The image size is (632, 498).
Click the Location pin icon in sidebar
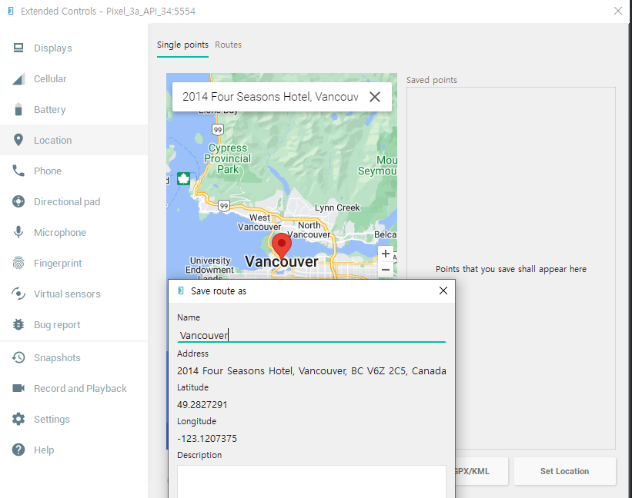click(x=18, y=140)
